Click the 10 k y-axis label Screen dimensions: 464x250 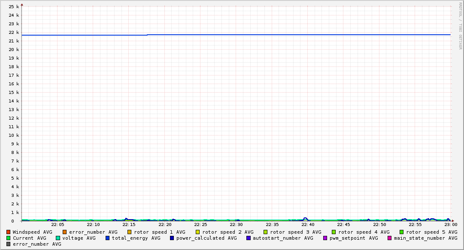coord(14,136)
